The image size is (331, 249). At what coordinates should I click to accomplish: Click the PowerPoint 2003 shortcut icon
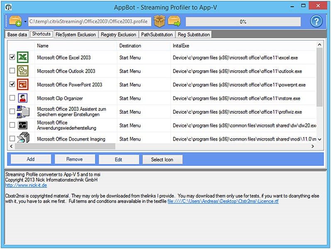point(22,84)
